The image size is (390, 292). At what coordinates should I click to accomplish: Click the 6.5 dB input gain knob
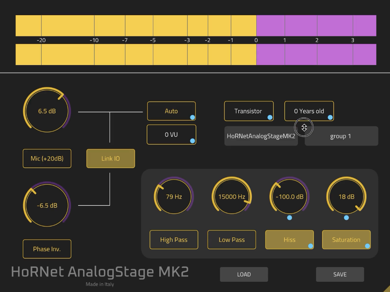point(47,110)
